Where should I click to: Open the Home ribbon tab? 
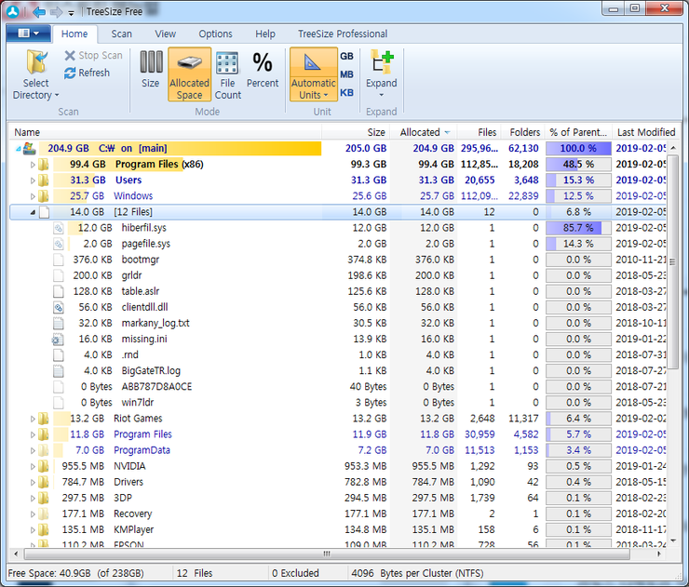tap(74, 33)
